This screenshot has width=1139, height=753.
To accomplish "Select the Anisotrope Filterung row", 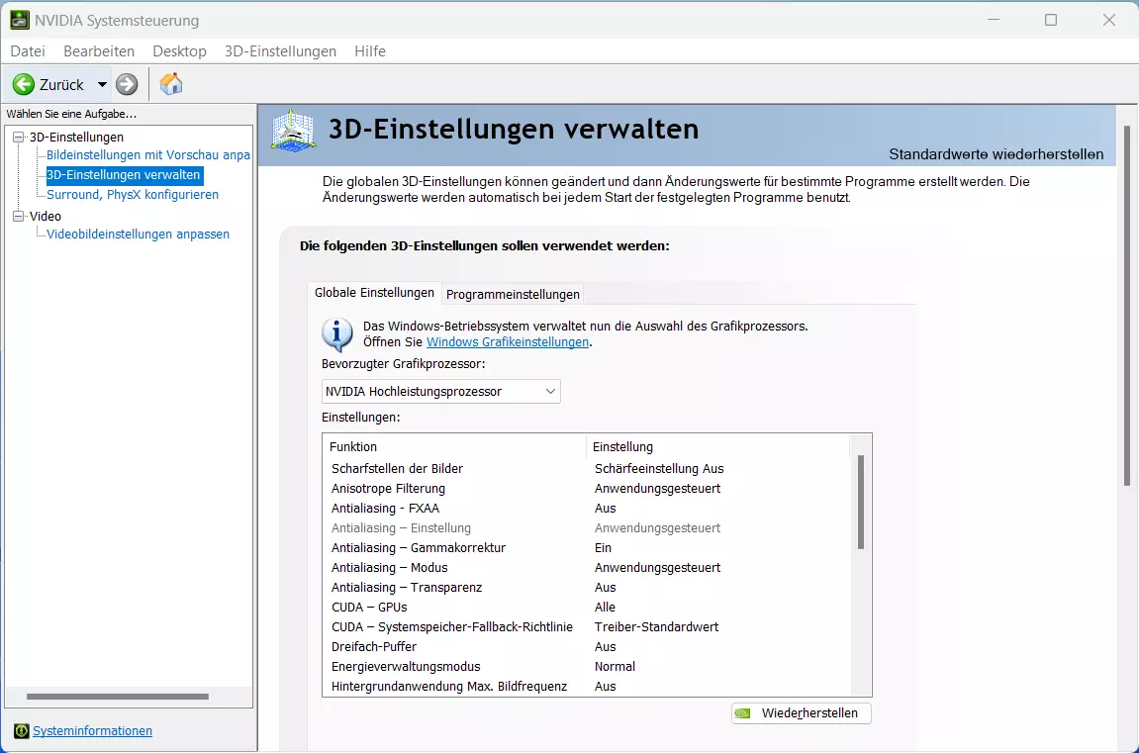I will point(586,489).
